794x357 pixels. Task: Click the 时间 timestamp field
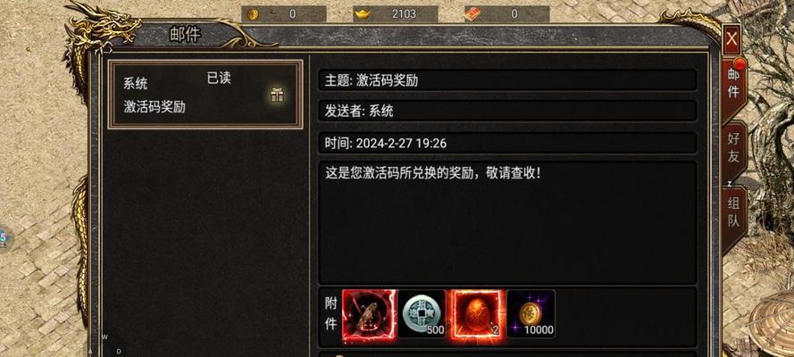507,143
